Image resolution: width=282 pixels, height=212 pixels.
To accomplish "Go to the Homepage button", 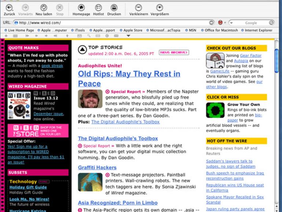I will tap(81, 10).
